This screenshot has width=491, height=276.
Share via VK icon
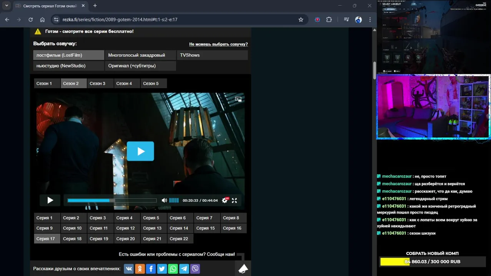pos(129,269)
